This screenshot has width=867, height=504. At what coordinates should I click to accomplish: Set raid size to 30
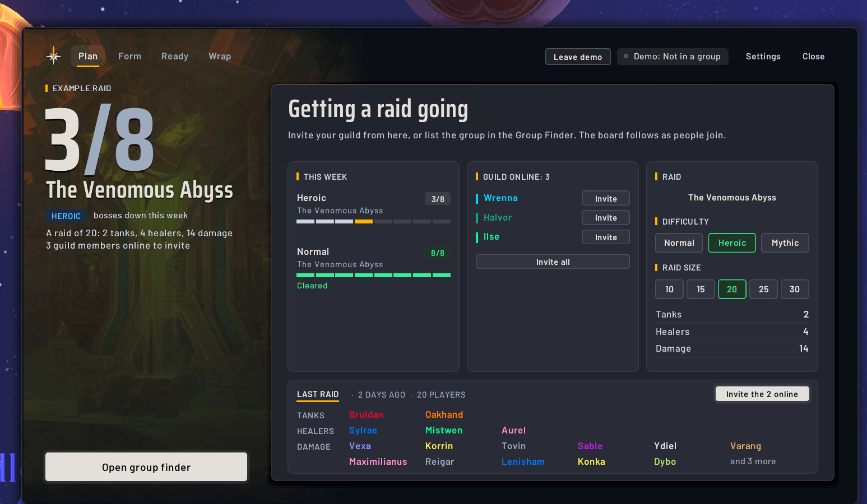click(x=795, y=289)
